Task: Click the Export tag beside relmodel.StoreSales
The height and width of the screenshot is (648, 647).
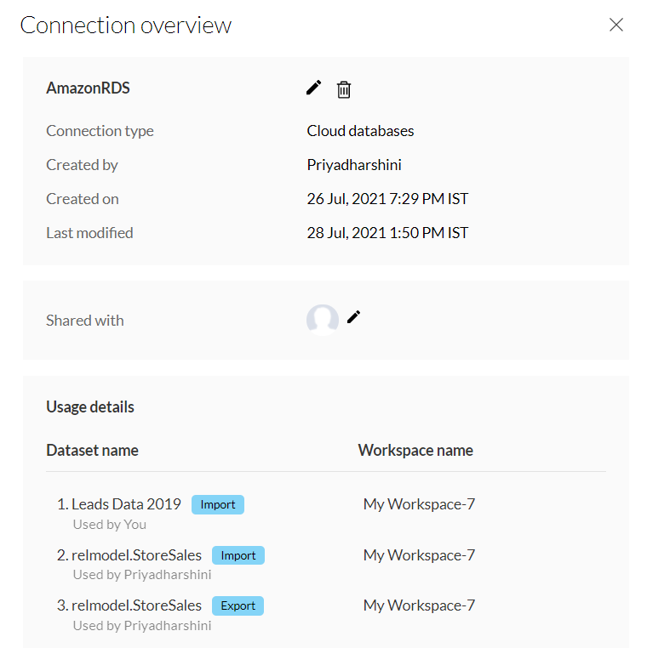Action: (238, 605)
